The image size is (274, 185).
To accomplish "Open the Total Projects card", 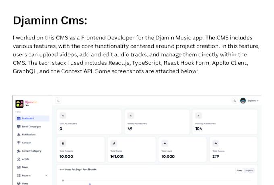I will [x=81, y=150].
